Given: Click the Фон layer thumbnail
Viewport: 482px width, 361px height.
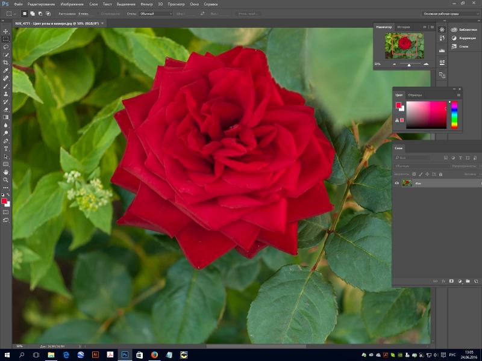Looking at the screenshot, I should pyautogui.click(x=407, y=184).
